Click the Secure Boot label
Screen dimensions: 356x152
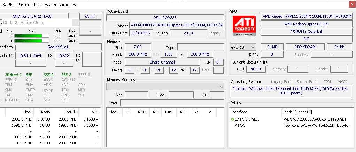307,82
